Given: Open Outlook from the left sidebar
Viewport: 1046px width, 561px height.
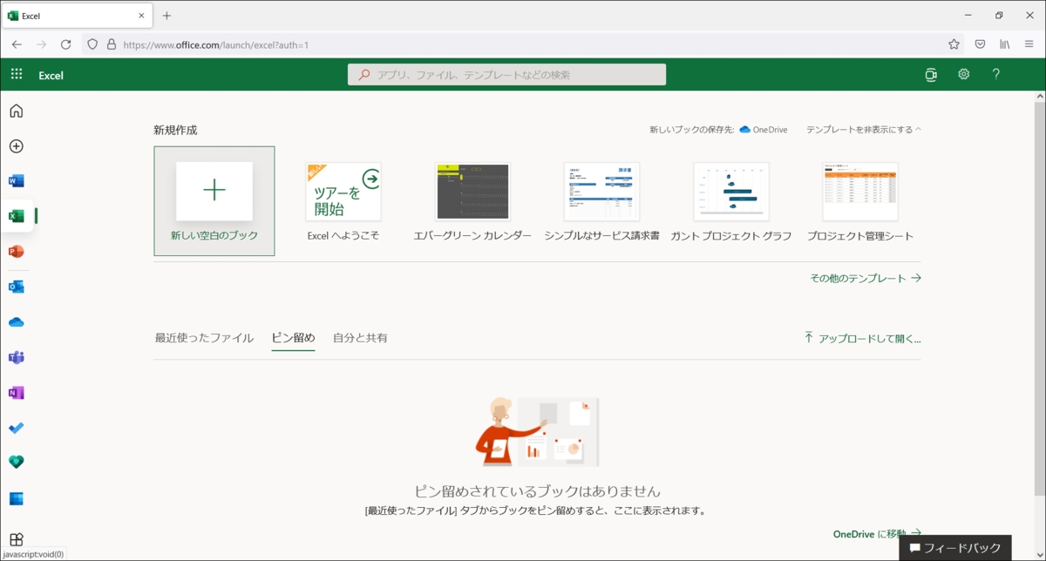Looking at the screenshot, I should [16, 286].
